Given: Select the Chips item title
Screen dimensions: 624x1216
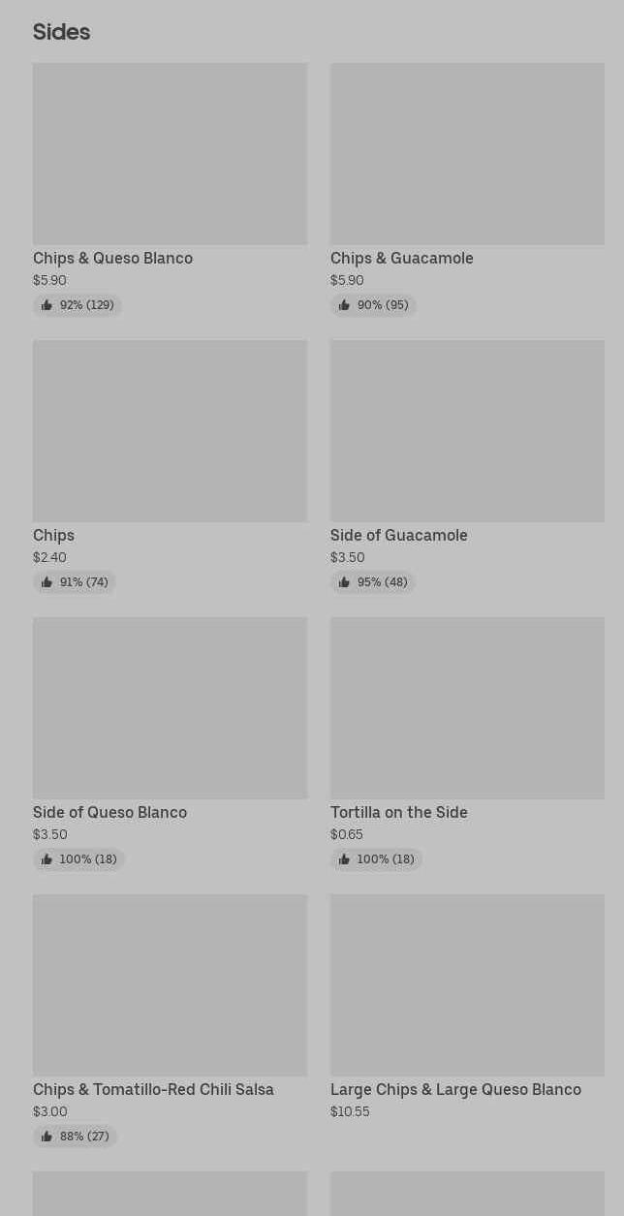Looking at the screenshot, I should (53, 535).
